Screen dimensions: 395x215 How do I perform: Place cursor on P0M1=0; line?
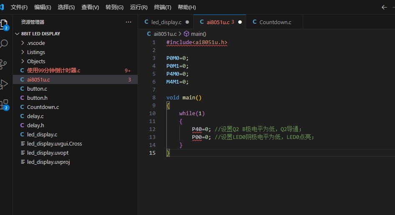coord(177,66)
